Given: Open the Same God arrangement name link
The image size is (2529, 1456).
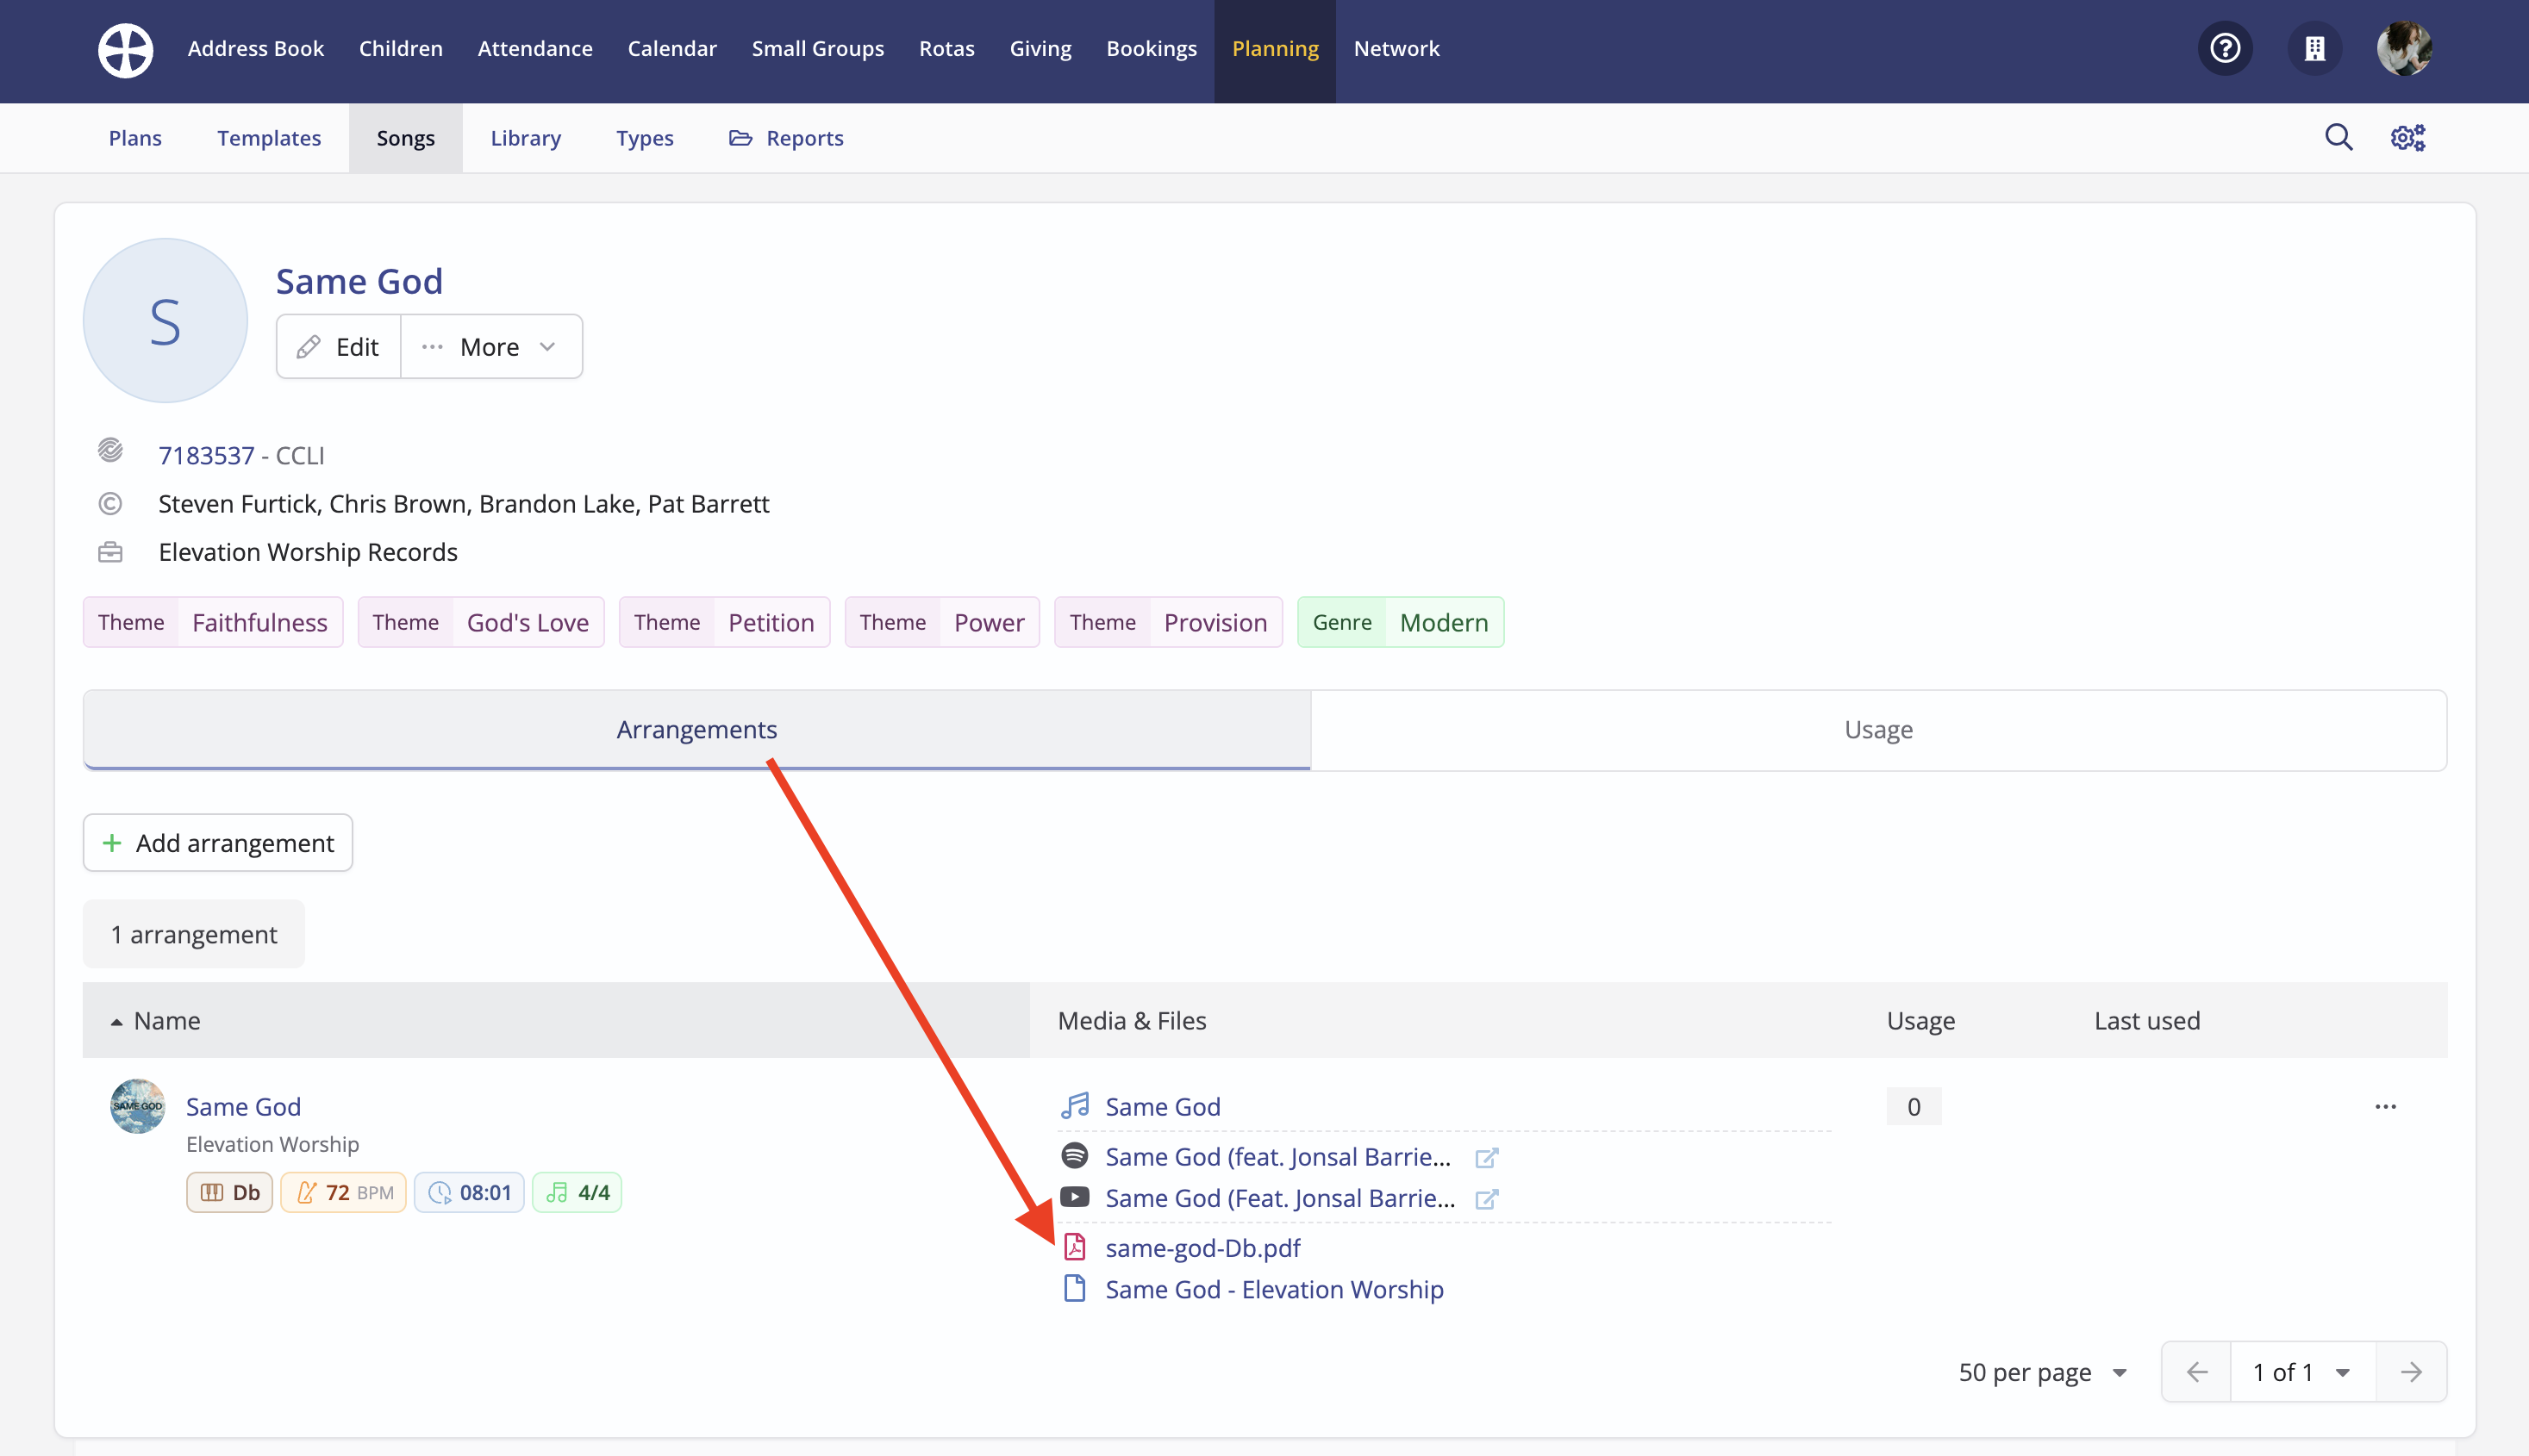Looking at the screenshot, I should click(243, 1106).
